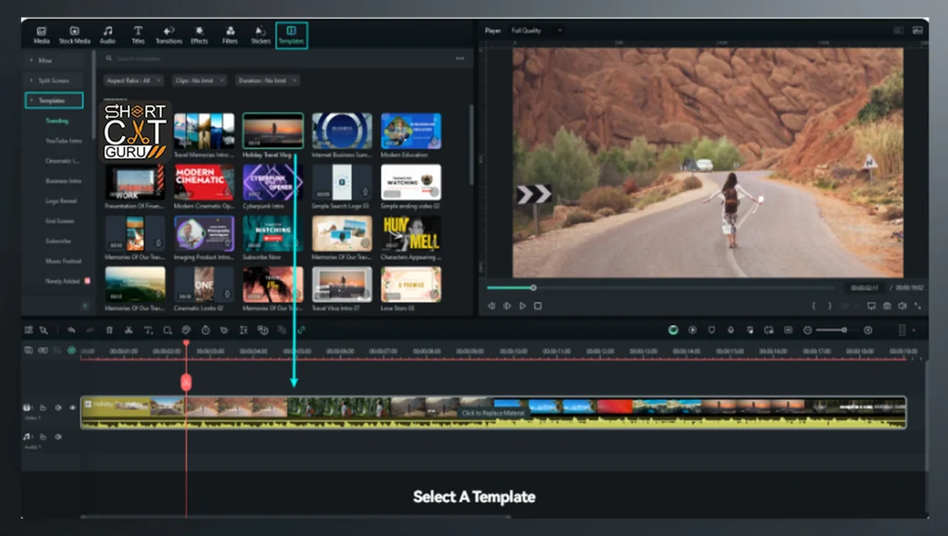The width and height of the screenshot is (948, 536).
Task: Select the Holiday Travel Vlog template
Action: 273,131
